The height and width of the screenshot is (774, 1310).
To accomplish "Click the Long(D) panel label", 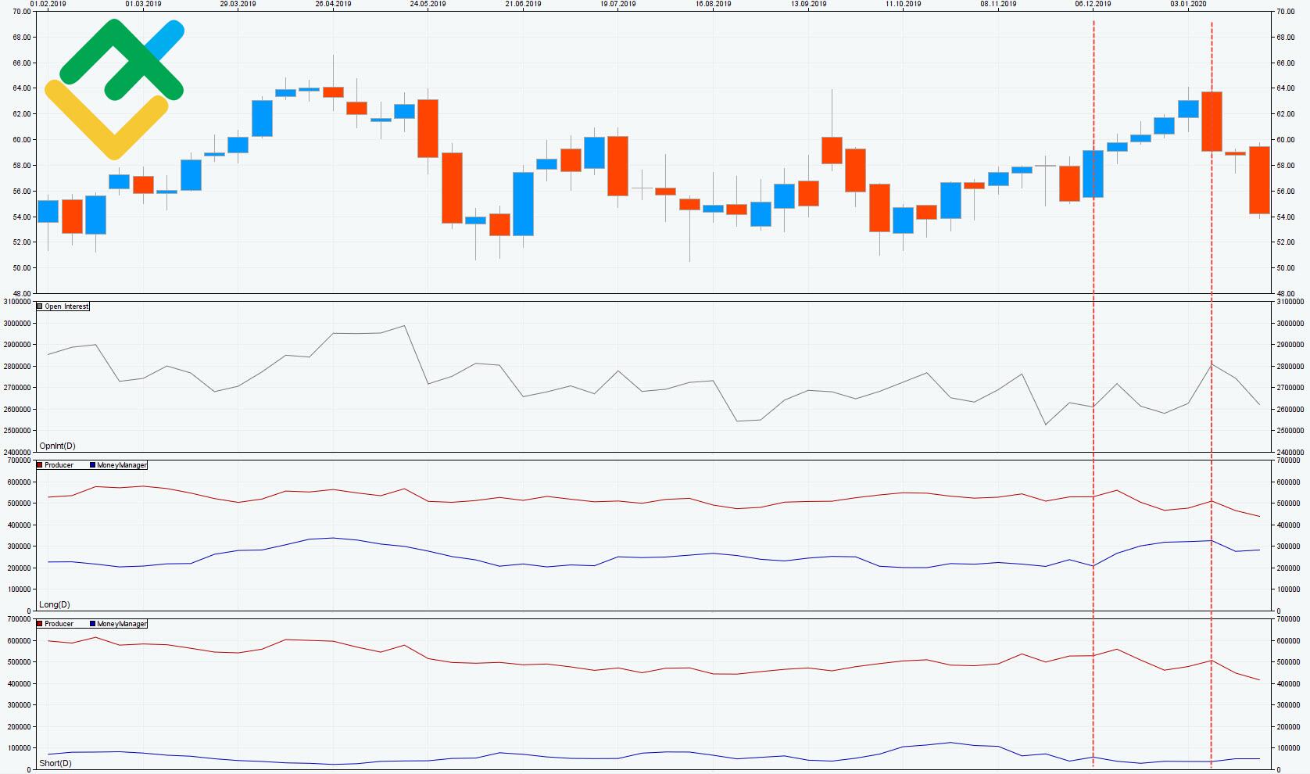I will (54, 604).
